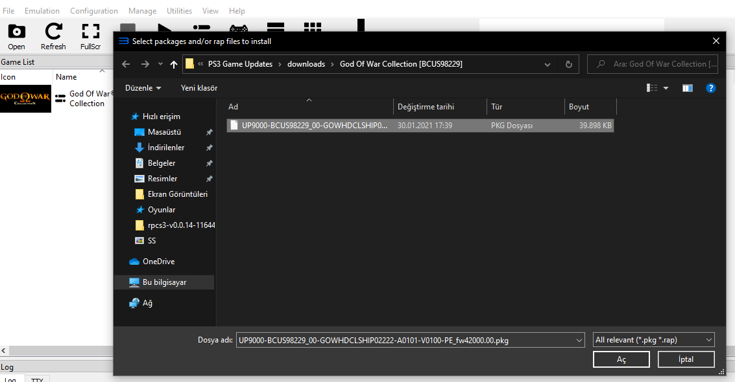Expand address bar history dropdown
The height and width of the screenshot is (382, 735).
pos(547,65)
